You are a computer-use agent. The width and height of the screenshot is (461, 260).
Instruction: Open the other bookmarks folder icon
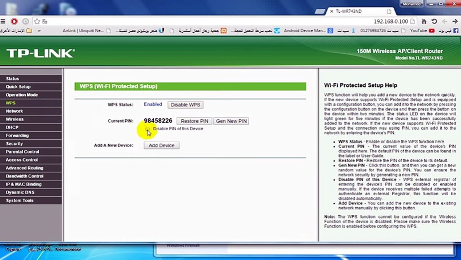coord(29,31)
